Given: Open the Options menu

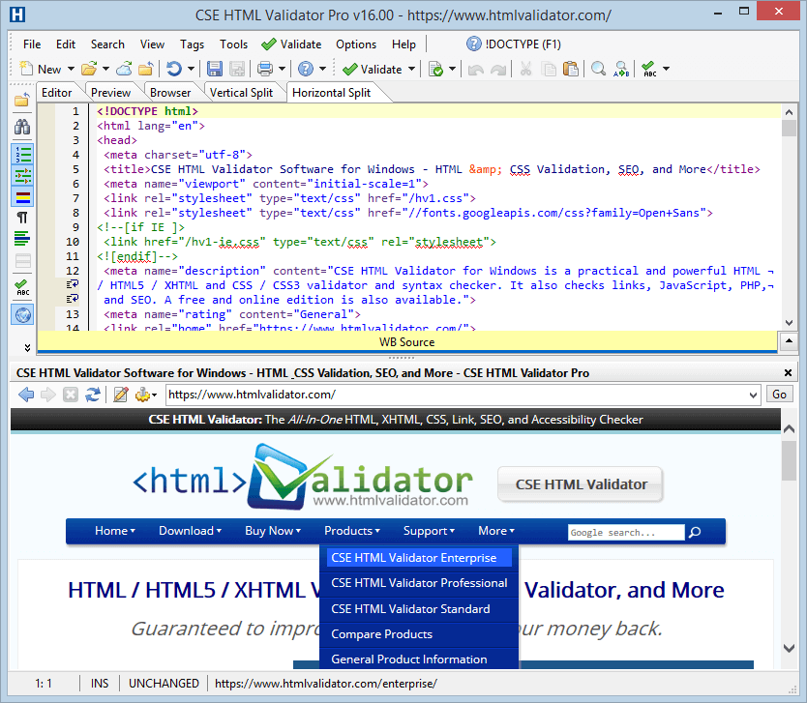Looking at the screenshot, I should coord(356,44).
